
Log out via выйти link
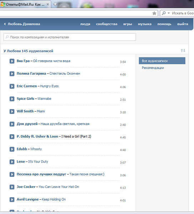coord(183,24)
